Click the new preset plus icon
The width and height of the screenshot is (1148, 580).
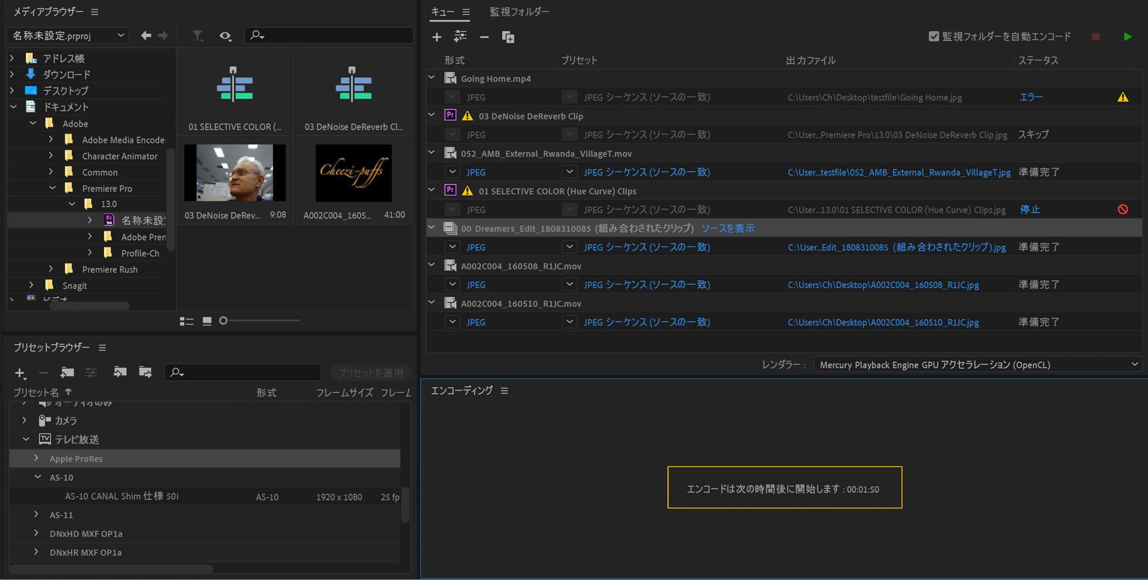click(20, 373)
